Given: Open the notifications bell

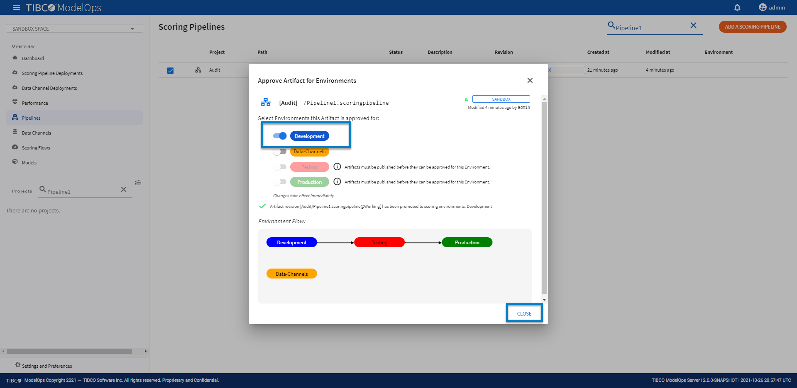Looking at the screenshot, I should pyautogui.click(x=737, y=7).
